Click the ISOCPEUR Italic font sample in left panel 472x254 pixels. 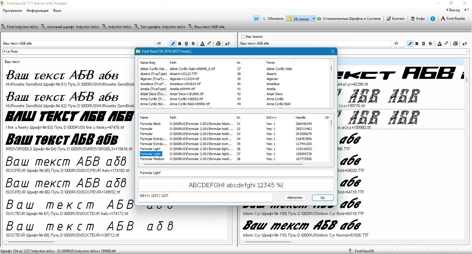66,162
